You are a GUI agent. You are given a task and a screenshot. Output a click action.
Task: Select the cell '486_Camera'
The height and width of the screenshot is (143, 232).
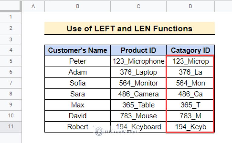tap(138, 94)
